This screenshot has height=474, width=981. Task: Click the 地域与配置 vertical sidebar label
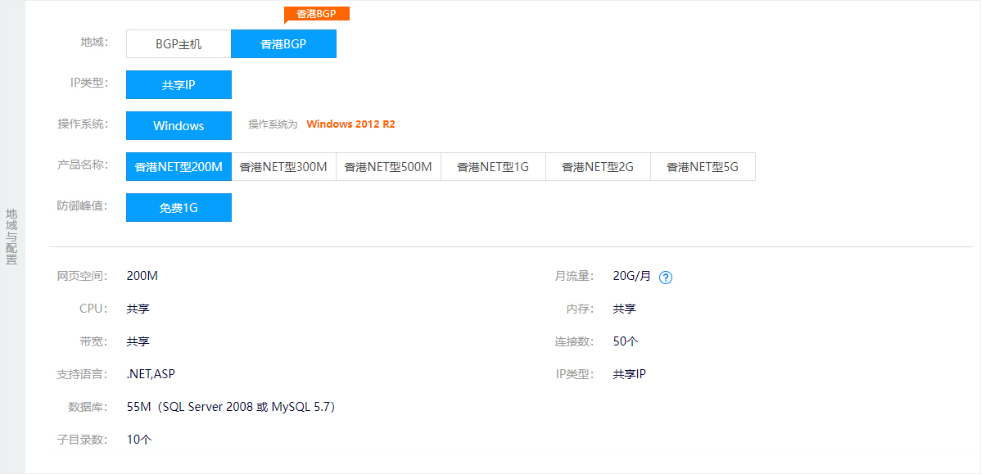[12, 237]
